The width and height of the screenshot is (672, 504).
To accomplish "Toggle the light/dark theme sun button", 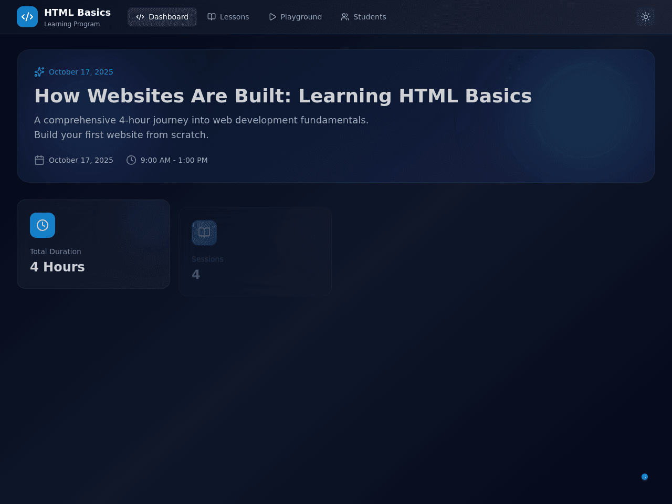I will pos(646,17).
